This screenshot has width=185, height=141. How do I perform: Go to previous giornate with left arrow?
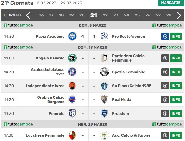tap(29, 15)
